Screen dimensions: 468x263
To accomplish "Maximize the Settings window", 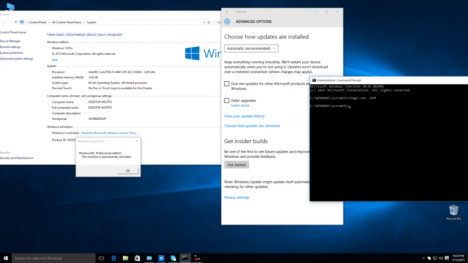I will 326,12.
